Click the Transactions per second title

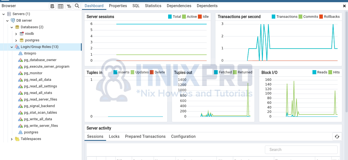(x=239, y=17)
